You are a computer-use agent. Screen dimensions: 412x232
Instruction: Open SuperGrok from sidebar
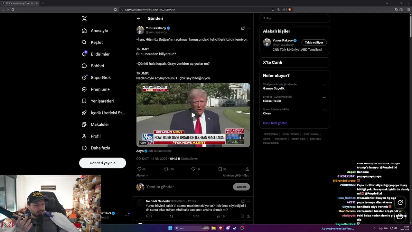[x=96, y=78]
